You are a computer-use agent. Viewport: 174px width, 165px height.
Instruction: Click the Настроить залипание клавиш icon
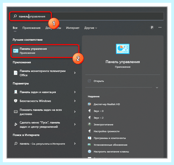tap(90, 152)
